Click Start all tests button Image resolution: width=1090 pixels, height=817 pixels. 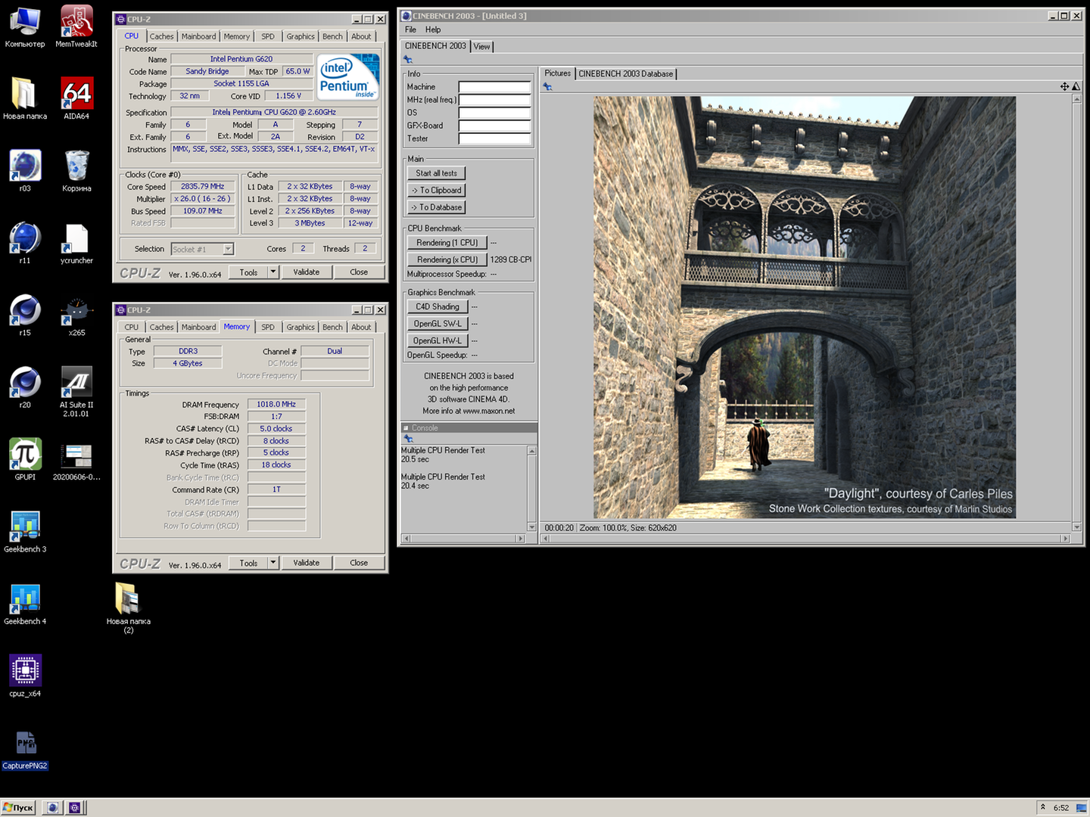click(437, 173)
